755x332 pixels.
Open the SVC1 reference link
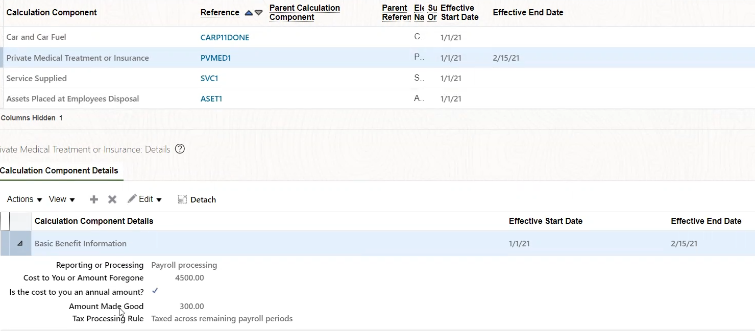pos(209,79)
